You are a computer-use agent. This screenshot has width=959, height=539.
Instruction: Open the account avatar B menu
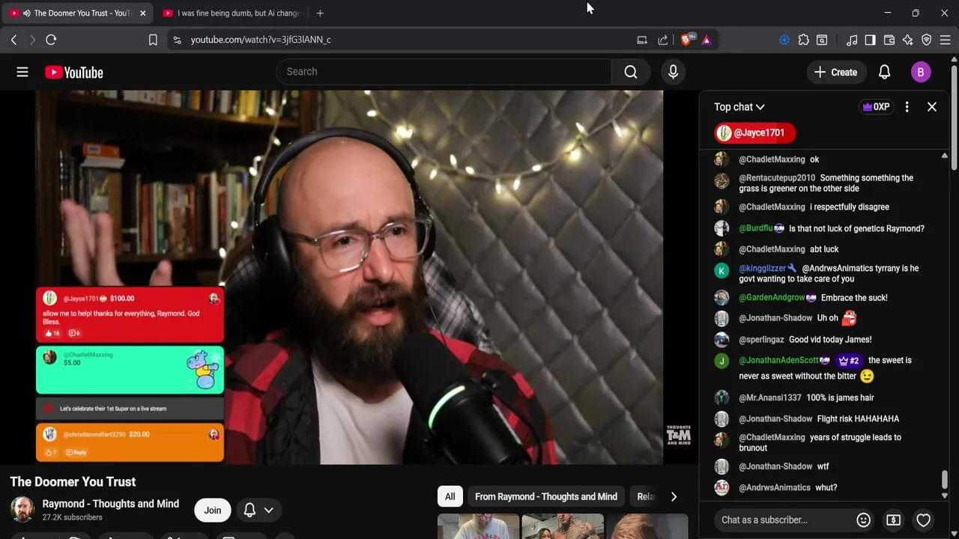(x=921, y=72)
